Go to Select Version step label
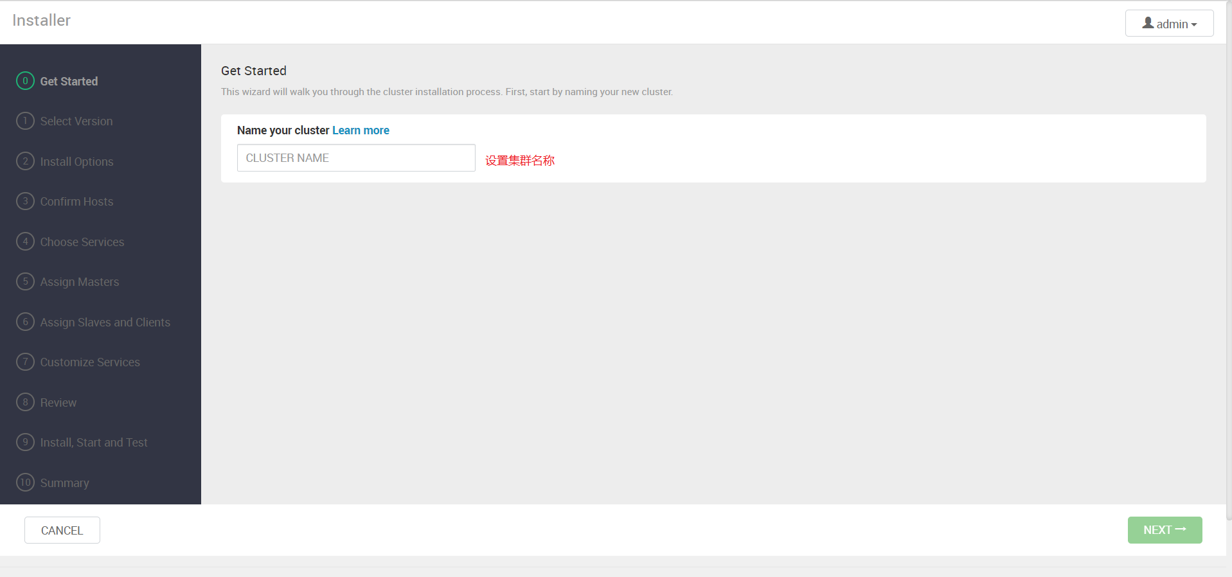This screenshot has height=577, width=1232. (x=76, y=121)
